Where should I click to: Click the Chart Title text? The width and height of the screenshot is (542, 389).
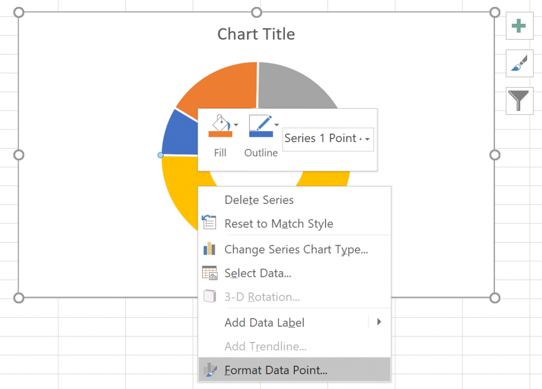pyautogui.click(x=256, y=34)
